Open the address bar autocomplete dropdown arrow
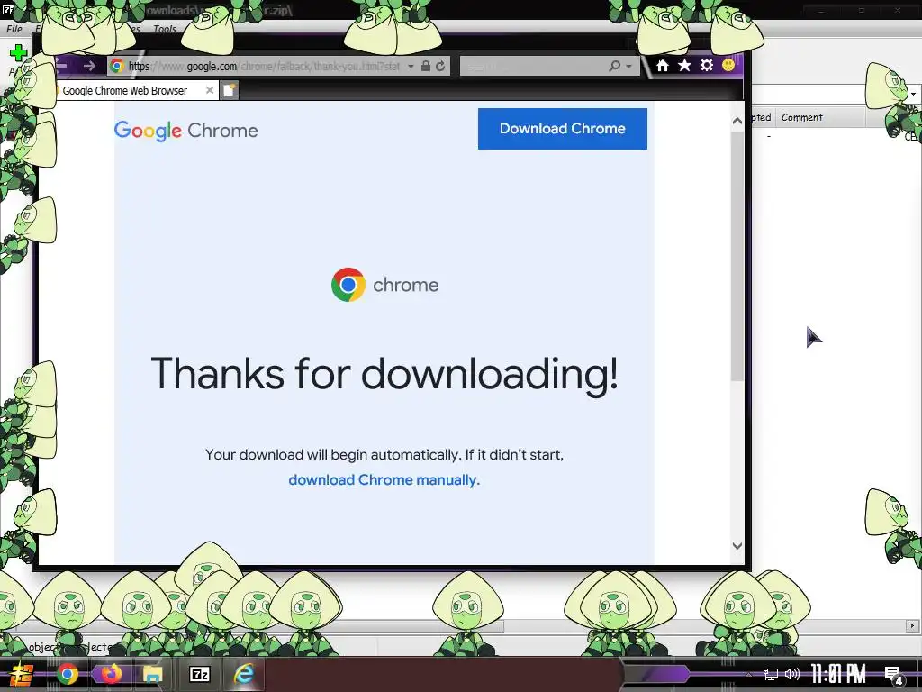 tap(411, 67)
